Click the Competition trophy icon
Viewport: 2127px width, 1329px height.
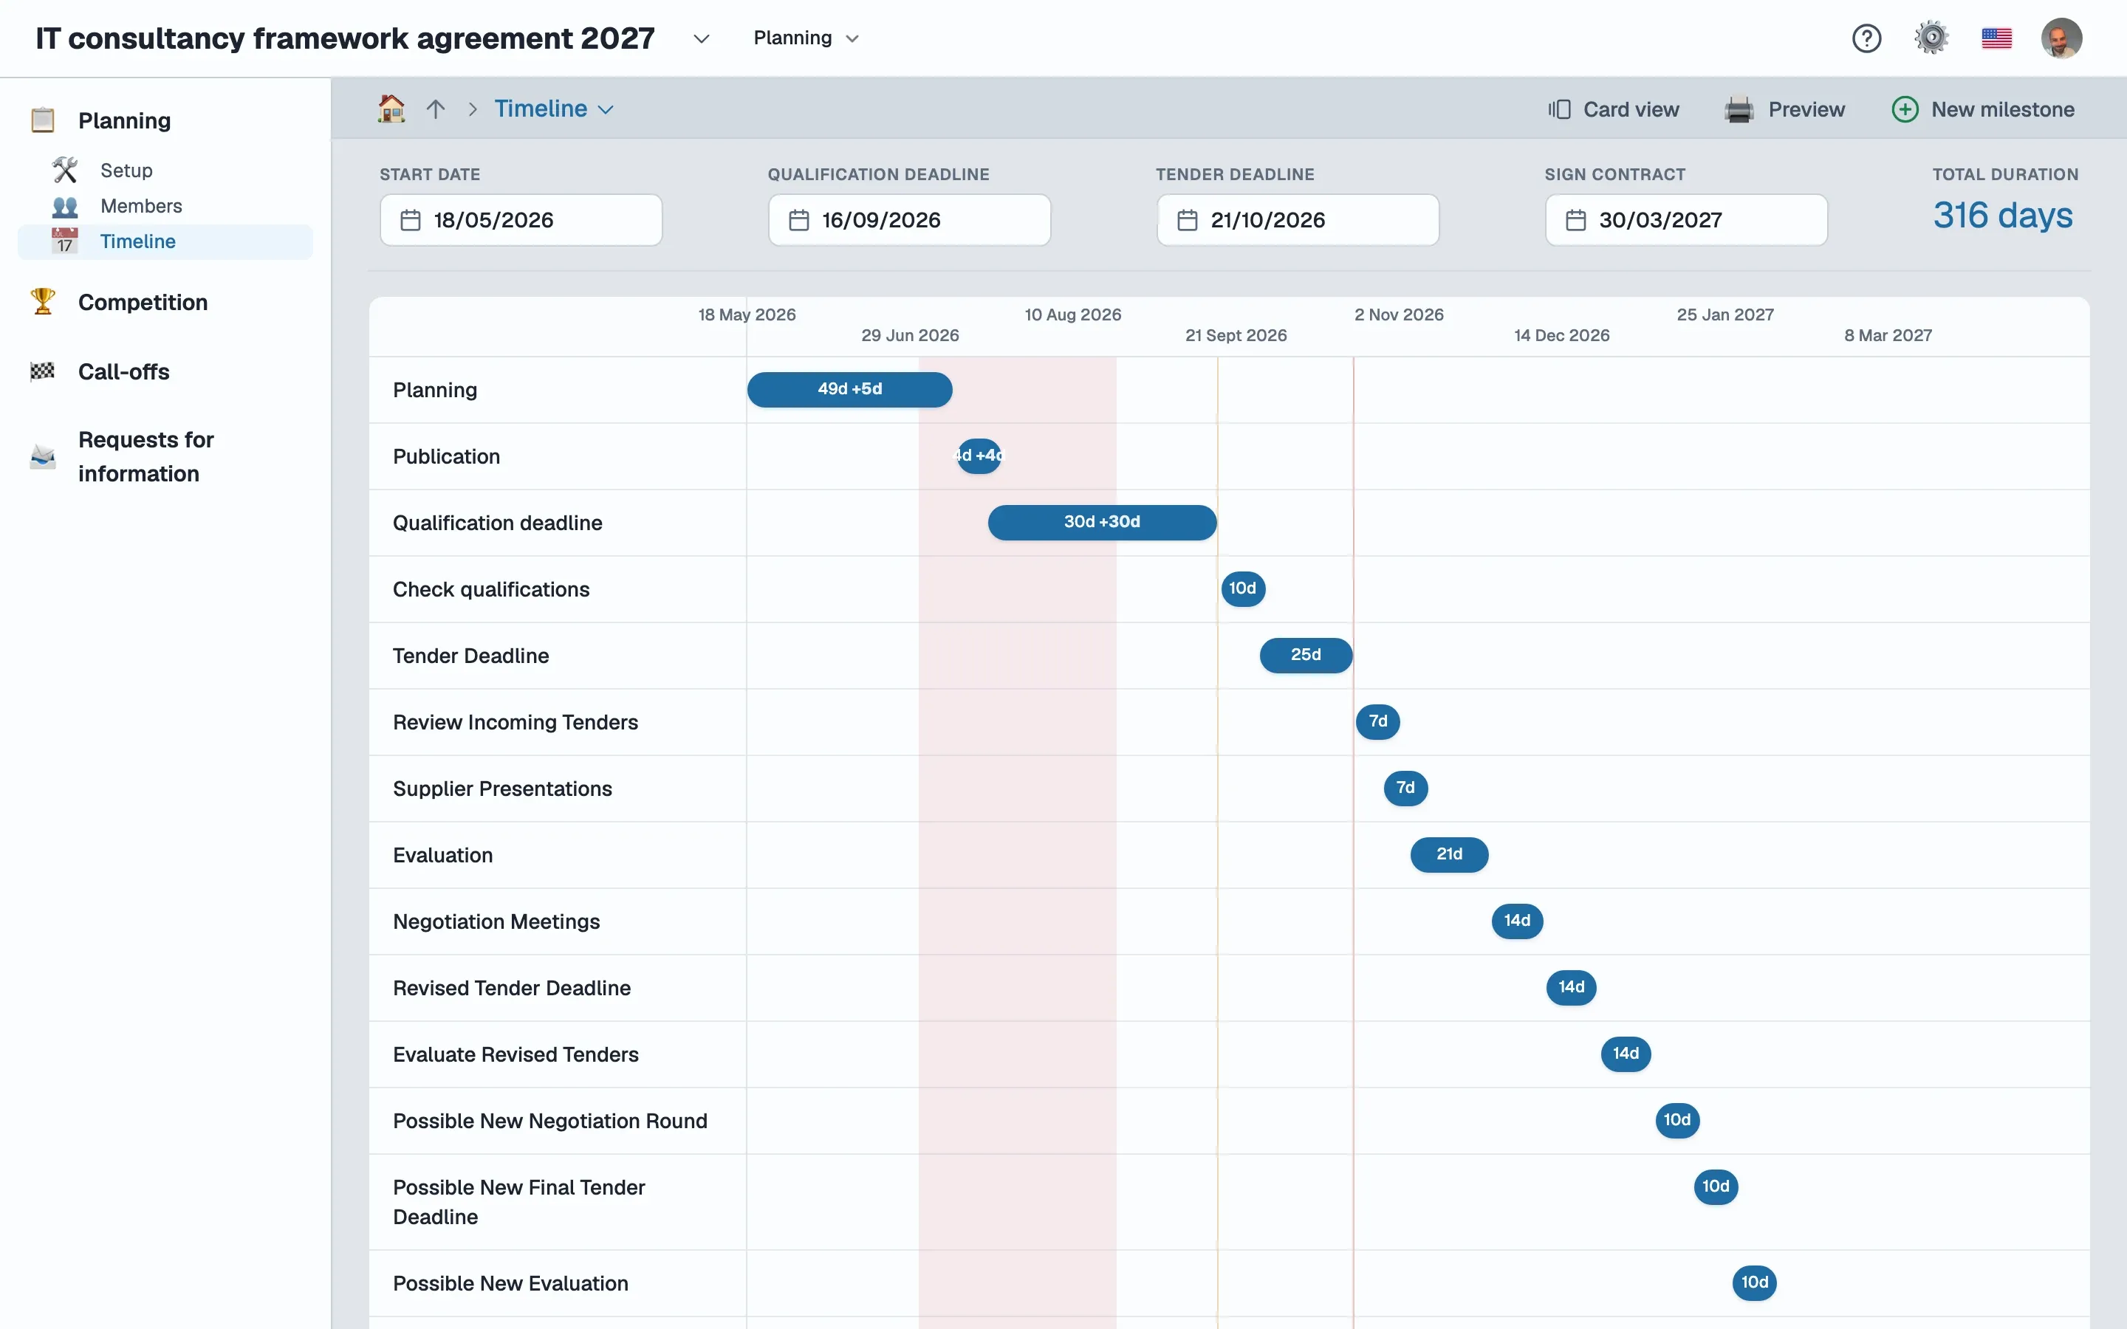coord(42,301)
